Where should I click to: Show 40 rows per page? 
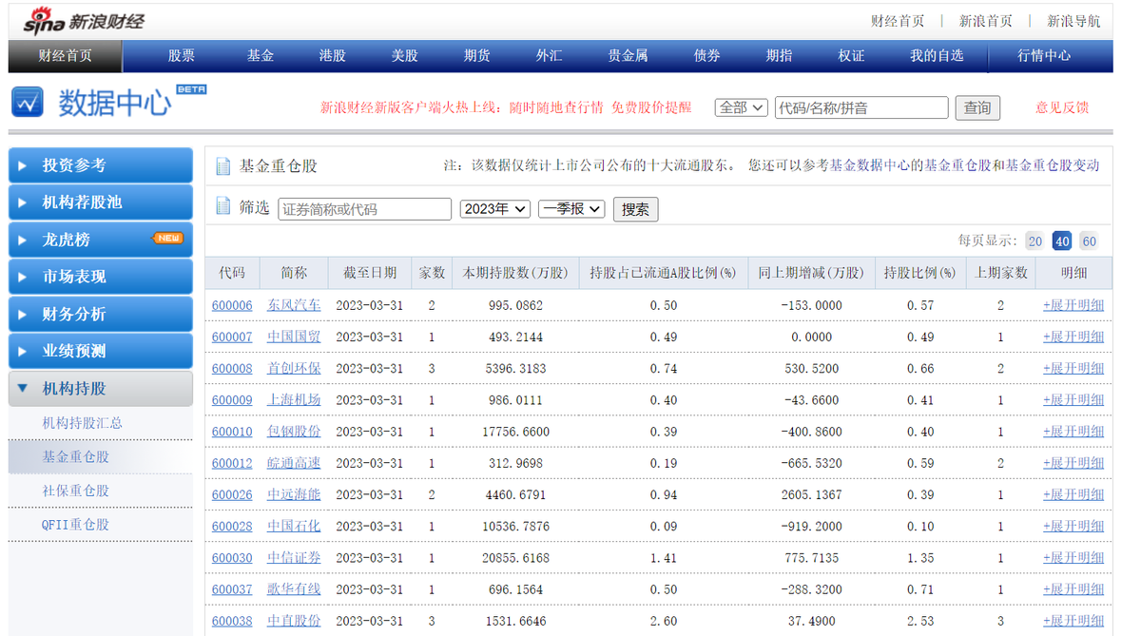(1062, 241)
